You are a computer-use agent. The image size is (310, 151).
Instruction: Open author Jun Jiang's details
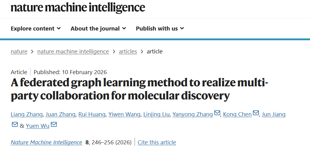[x=274, y=114]
